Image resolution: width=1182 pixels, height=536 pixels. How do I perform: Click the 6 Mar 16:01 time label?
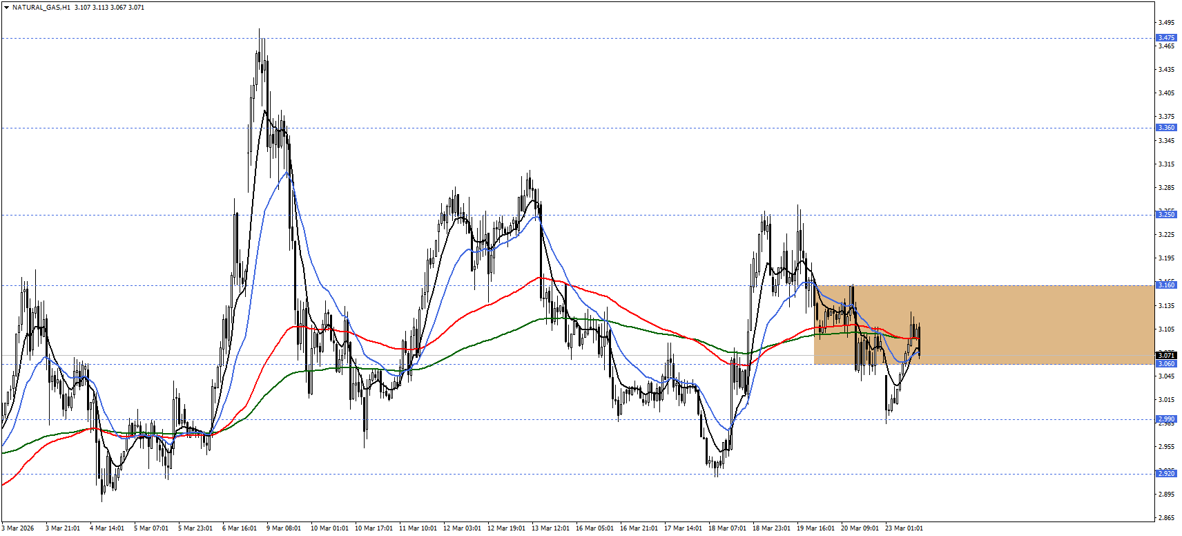(x=240, y=528)
